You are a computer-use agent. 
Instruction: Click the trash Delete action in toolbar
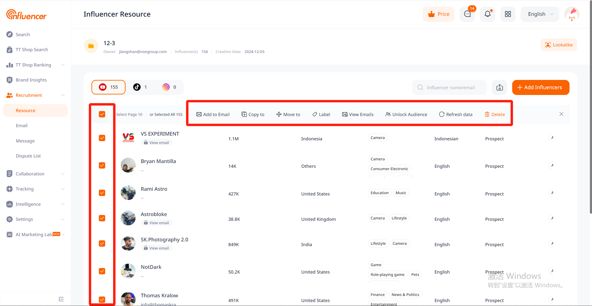495,114
